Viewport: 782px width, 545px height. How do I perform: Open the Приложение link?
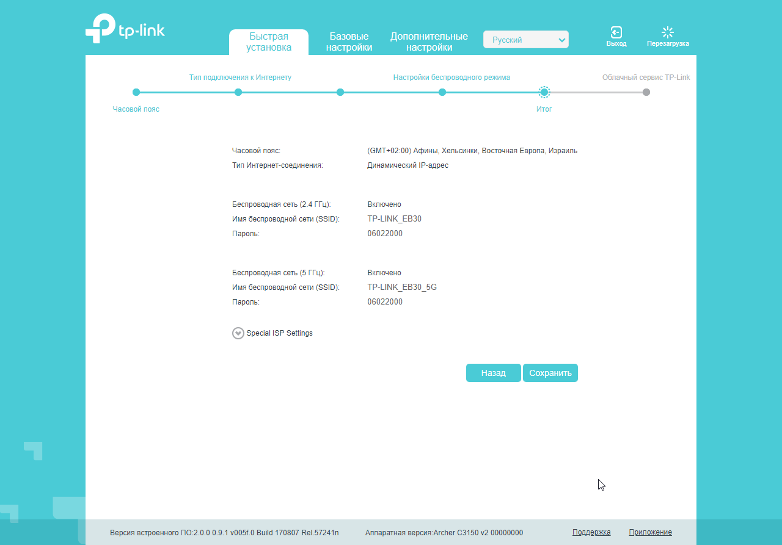[x=651, y=532]
